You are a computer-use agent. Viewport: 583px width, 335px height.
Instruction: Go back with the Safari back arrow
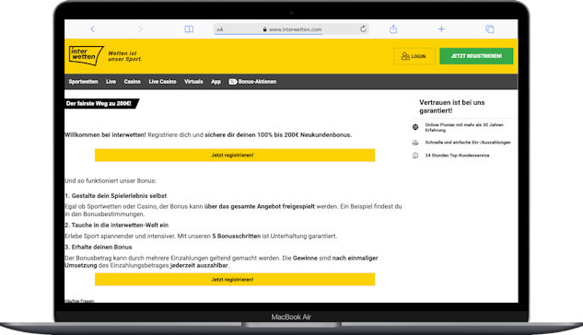93,29
